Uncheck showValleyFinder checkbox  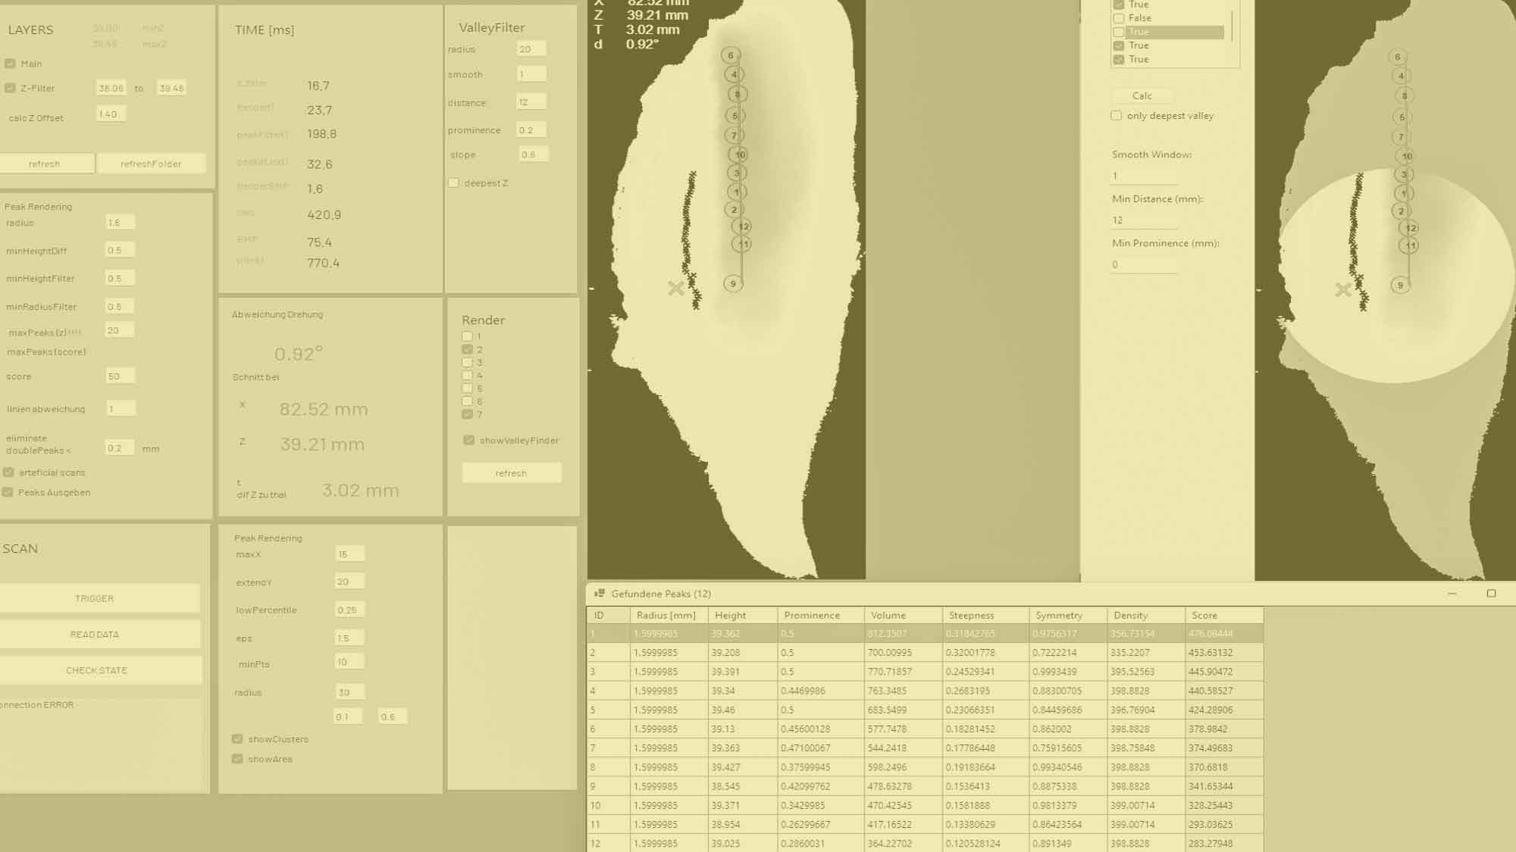pos(468,440)
